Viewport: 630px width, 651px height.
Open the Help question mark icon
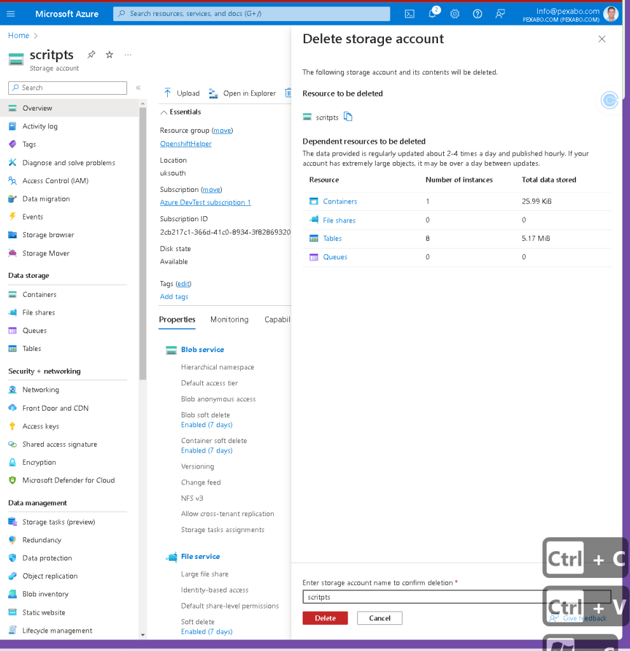477,14
